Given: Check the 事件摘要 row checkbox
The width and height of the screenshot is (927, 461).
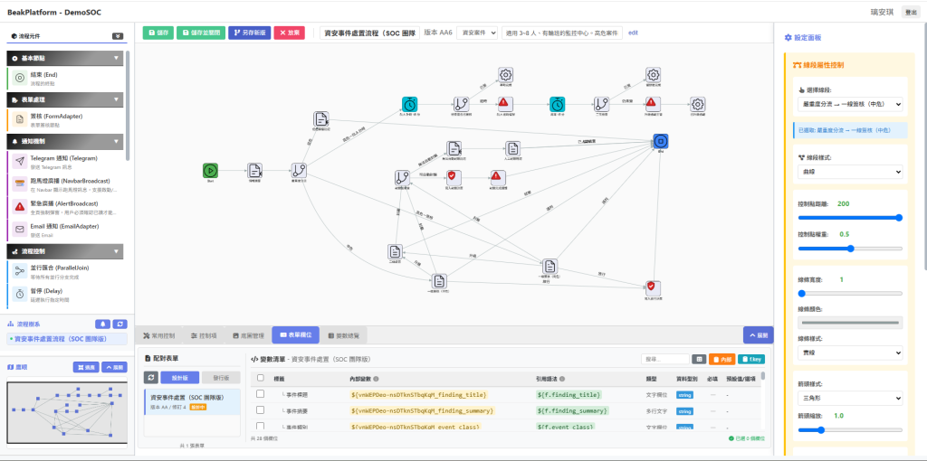Looking at the screenshot, I should 260,409.
